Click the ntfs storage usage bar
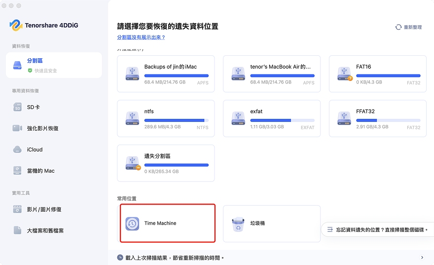The width and height of the screenshot is (434, 265). (x=177, y=120)
